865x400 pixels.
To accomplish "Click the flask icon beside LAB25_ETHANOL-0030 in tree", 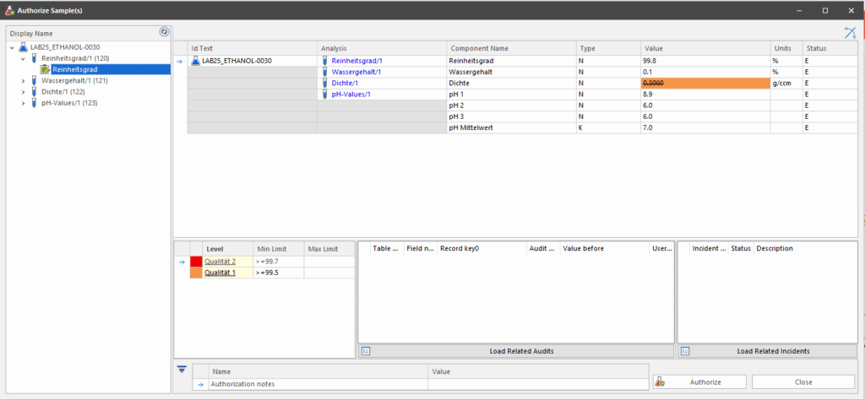I will (x=23, y=47).
